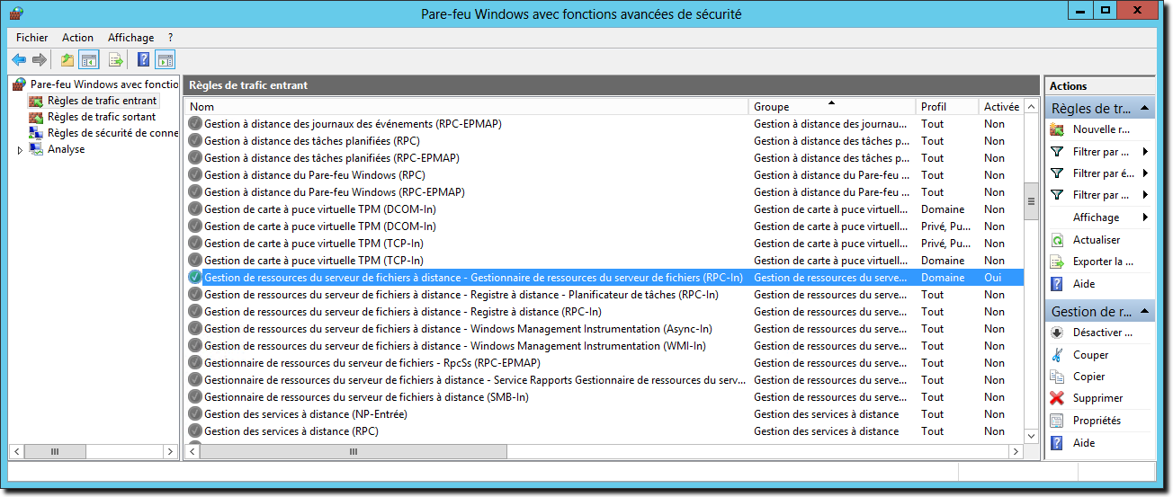Screen dimensions: 1173x497
Task: Toggle the console tree pane toolbar button
Action: 88,60
